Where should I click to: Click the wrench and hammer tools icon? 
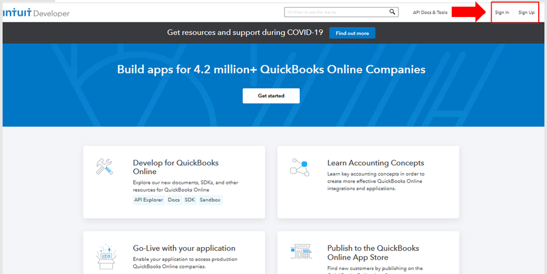pos(104,166)
